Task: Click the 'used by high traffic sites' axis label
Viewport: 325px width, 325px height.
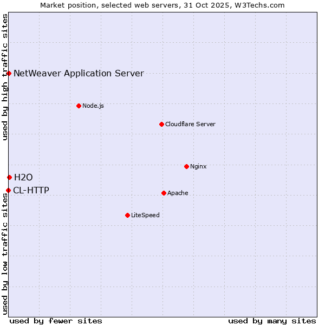Action: tap(5, 77)
